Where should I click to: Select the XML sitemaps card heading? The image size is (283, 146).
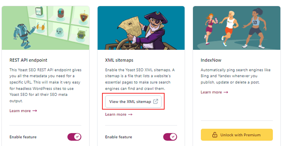[119, 60]
